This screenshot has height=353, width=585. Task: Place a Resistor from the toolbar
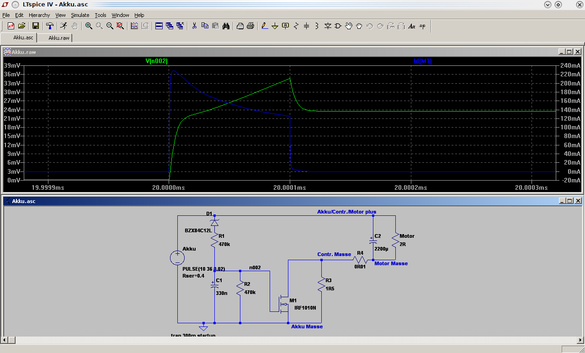pos(296,26)
